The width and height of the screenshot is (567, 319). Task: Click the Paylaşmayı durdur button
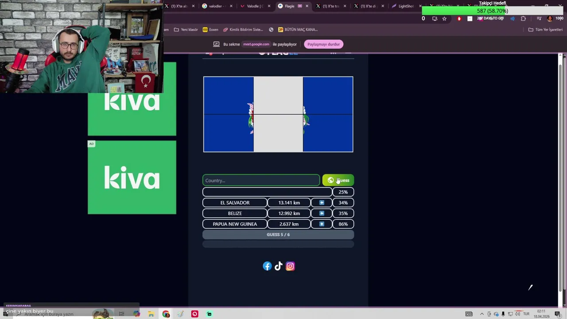point(323,44)
